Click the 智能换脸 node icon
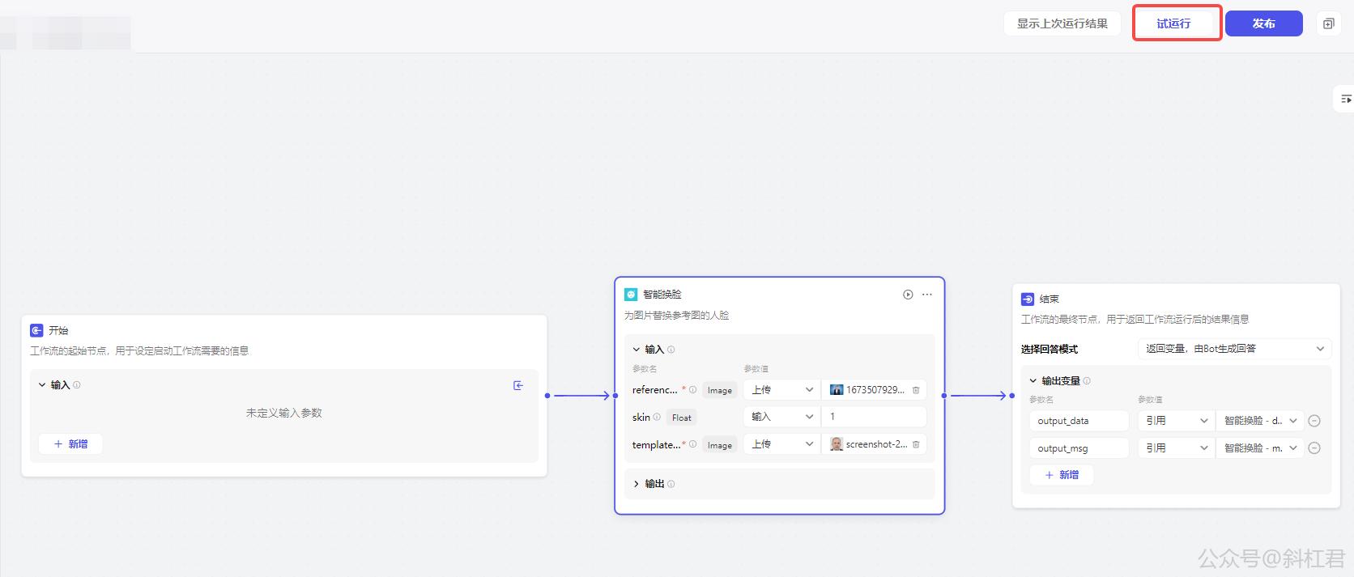 pos(631,295)
